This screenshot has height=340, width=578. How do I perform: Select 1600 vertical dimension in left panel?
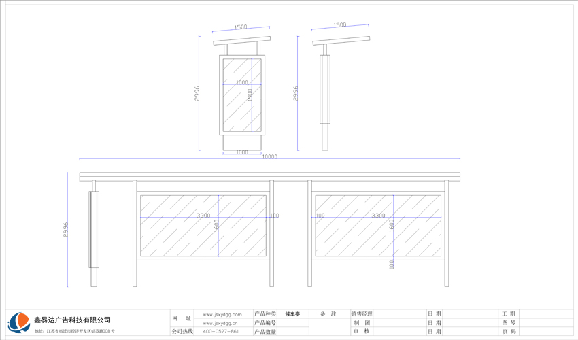pyautogui.click(x=216, y=225)
